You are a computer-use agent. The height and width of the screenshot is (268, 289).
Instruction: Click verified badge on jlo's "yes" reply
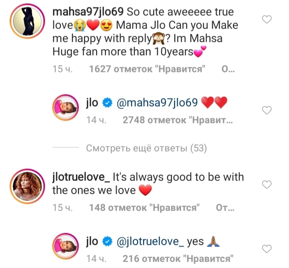coord(107,241)
